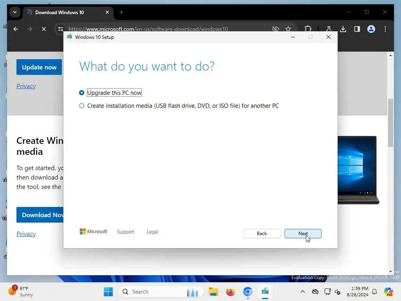Click the laptop image on webpage
401x301 pixels.
click(358, 170)
